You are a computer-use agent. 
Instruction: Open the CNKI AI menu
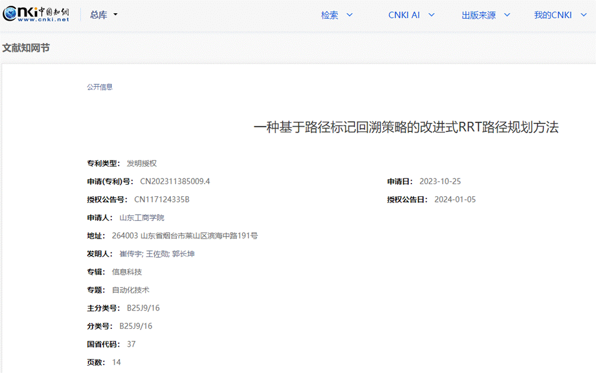pyautogui.click(x=411, y=15)
